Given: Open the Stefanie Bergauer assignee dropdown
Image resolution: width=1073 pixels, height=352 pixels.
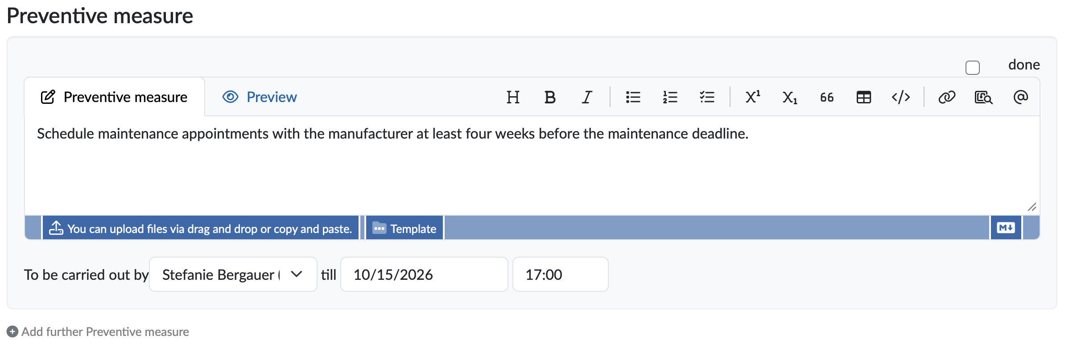Looking at the screenshot, I should [x=233, y=274].
